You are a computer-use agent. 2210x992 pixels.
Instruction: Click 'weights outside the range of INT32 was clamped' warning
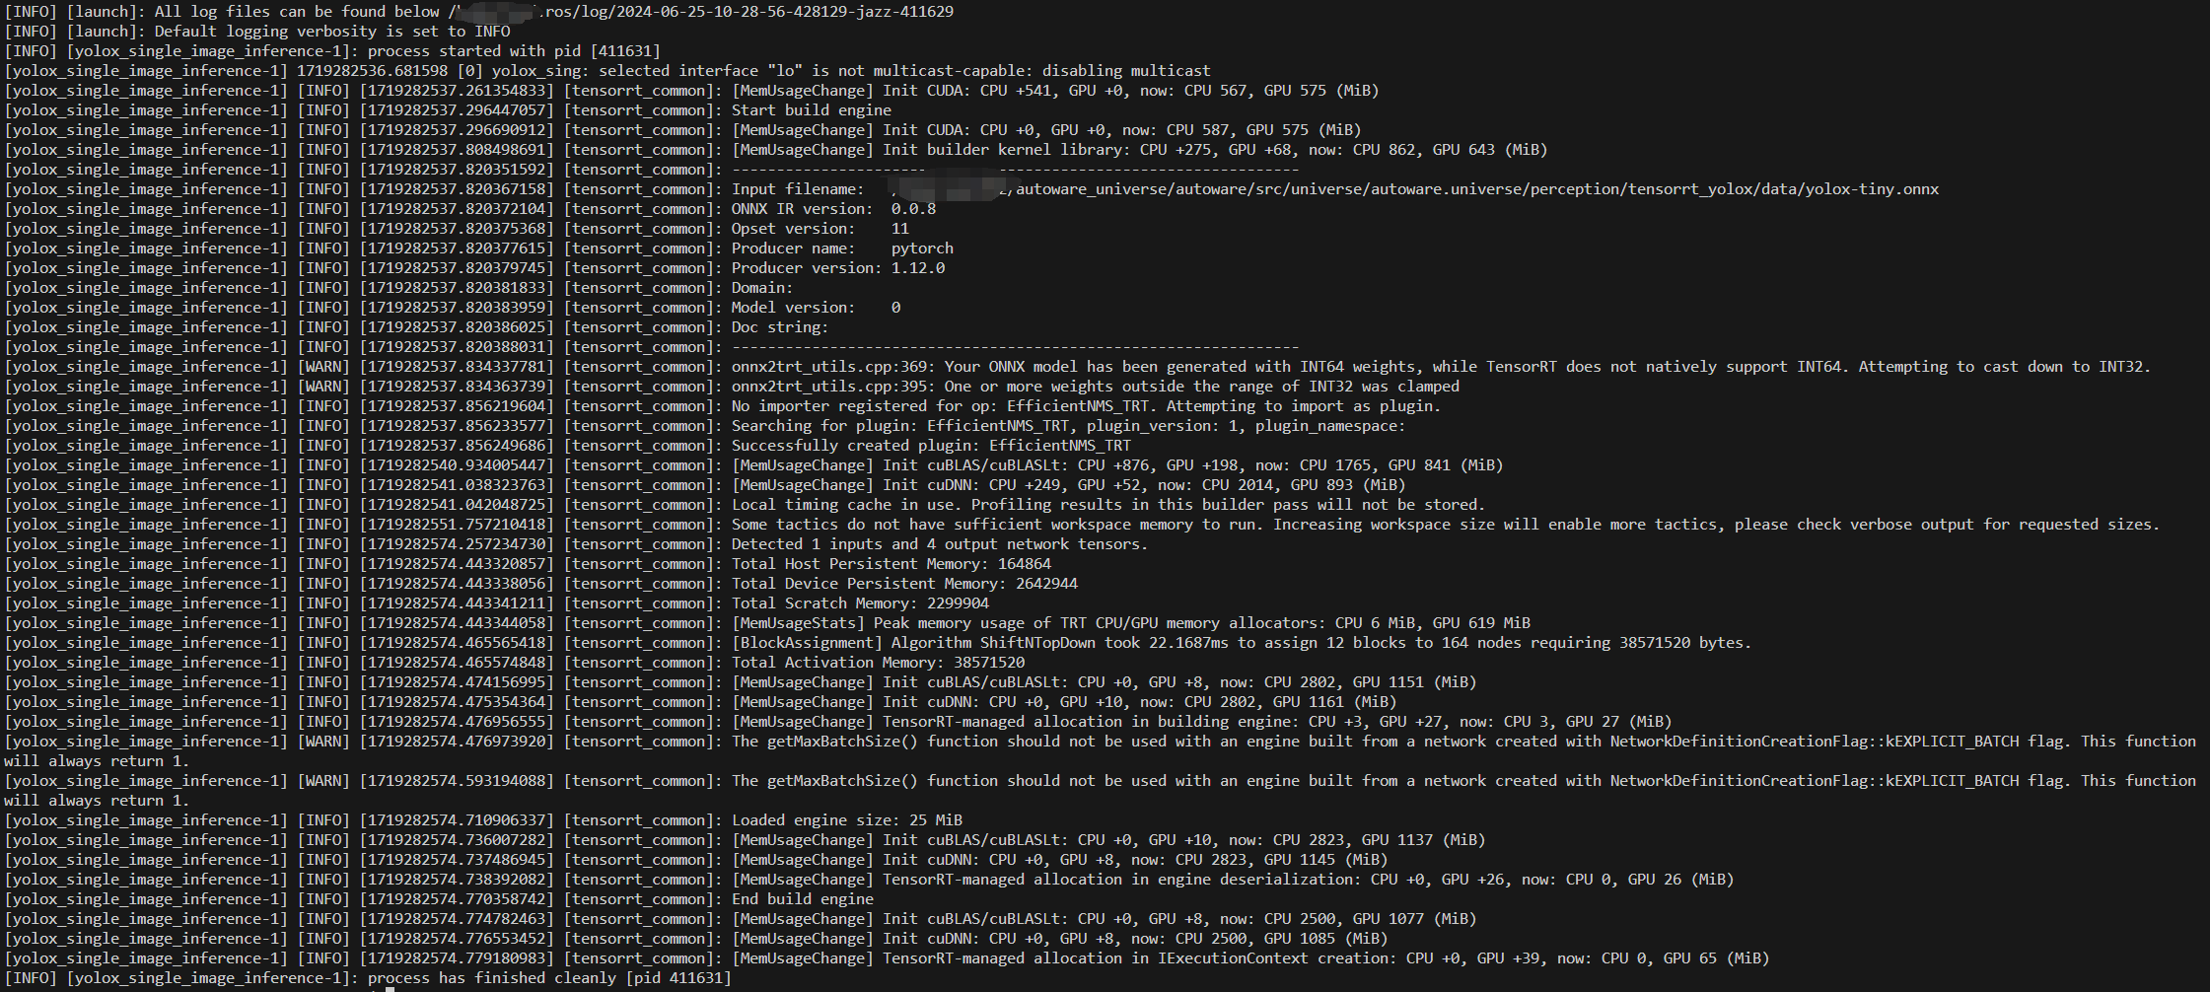[733, 387]
